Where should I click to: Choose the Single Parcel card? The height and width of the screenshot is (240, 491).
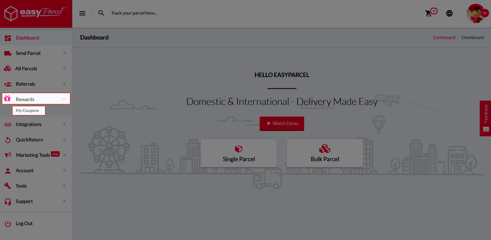coord(239,153)
